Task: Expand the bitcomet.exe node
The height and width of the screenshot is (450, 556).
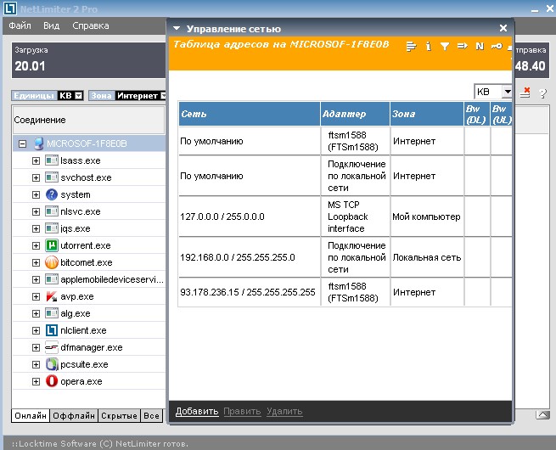Action: 36,262
